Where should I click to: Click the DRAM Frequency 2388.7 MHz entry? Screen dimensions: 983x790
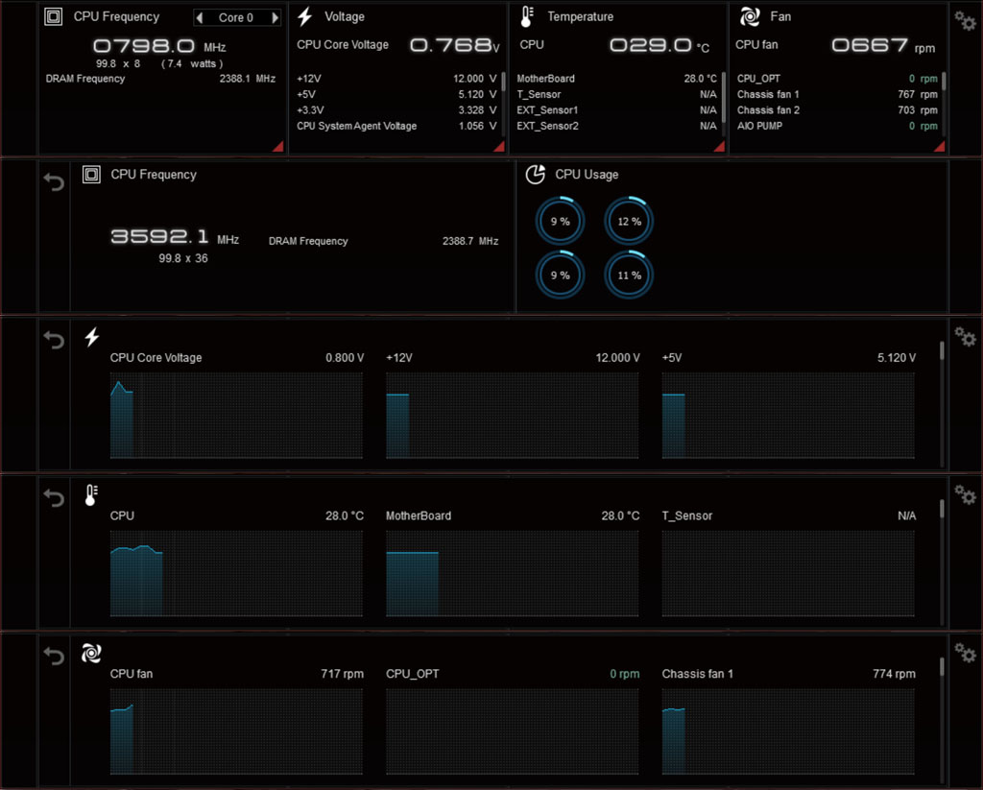coord(384,241)
